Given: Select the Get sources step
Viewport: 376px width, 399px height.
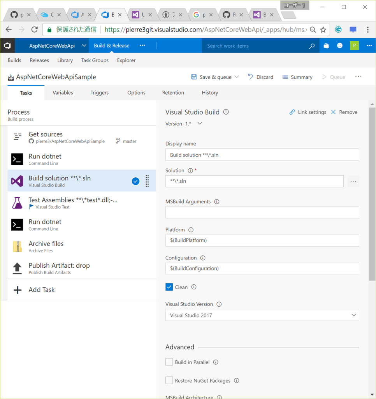Looking at the screenshot, I should point(82,137).
